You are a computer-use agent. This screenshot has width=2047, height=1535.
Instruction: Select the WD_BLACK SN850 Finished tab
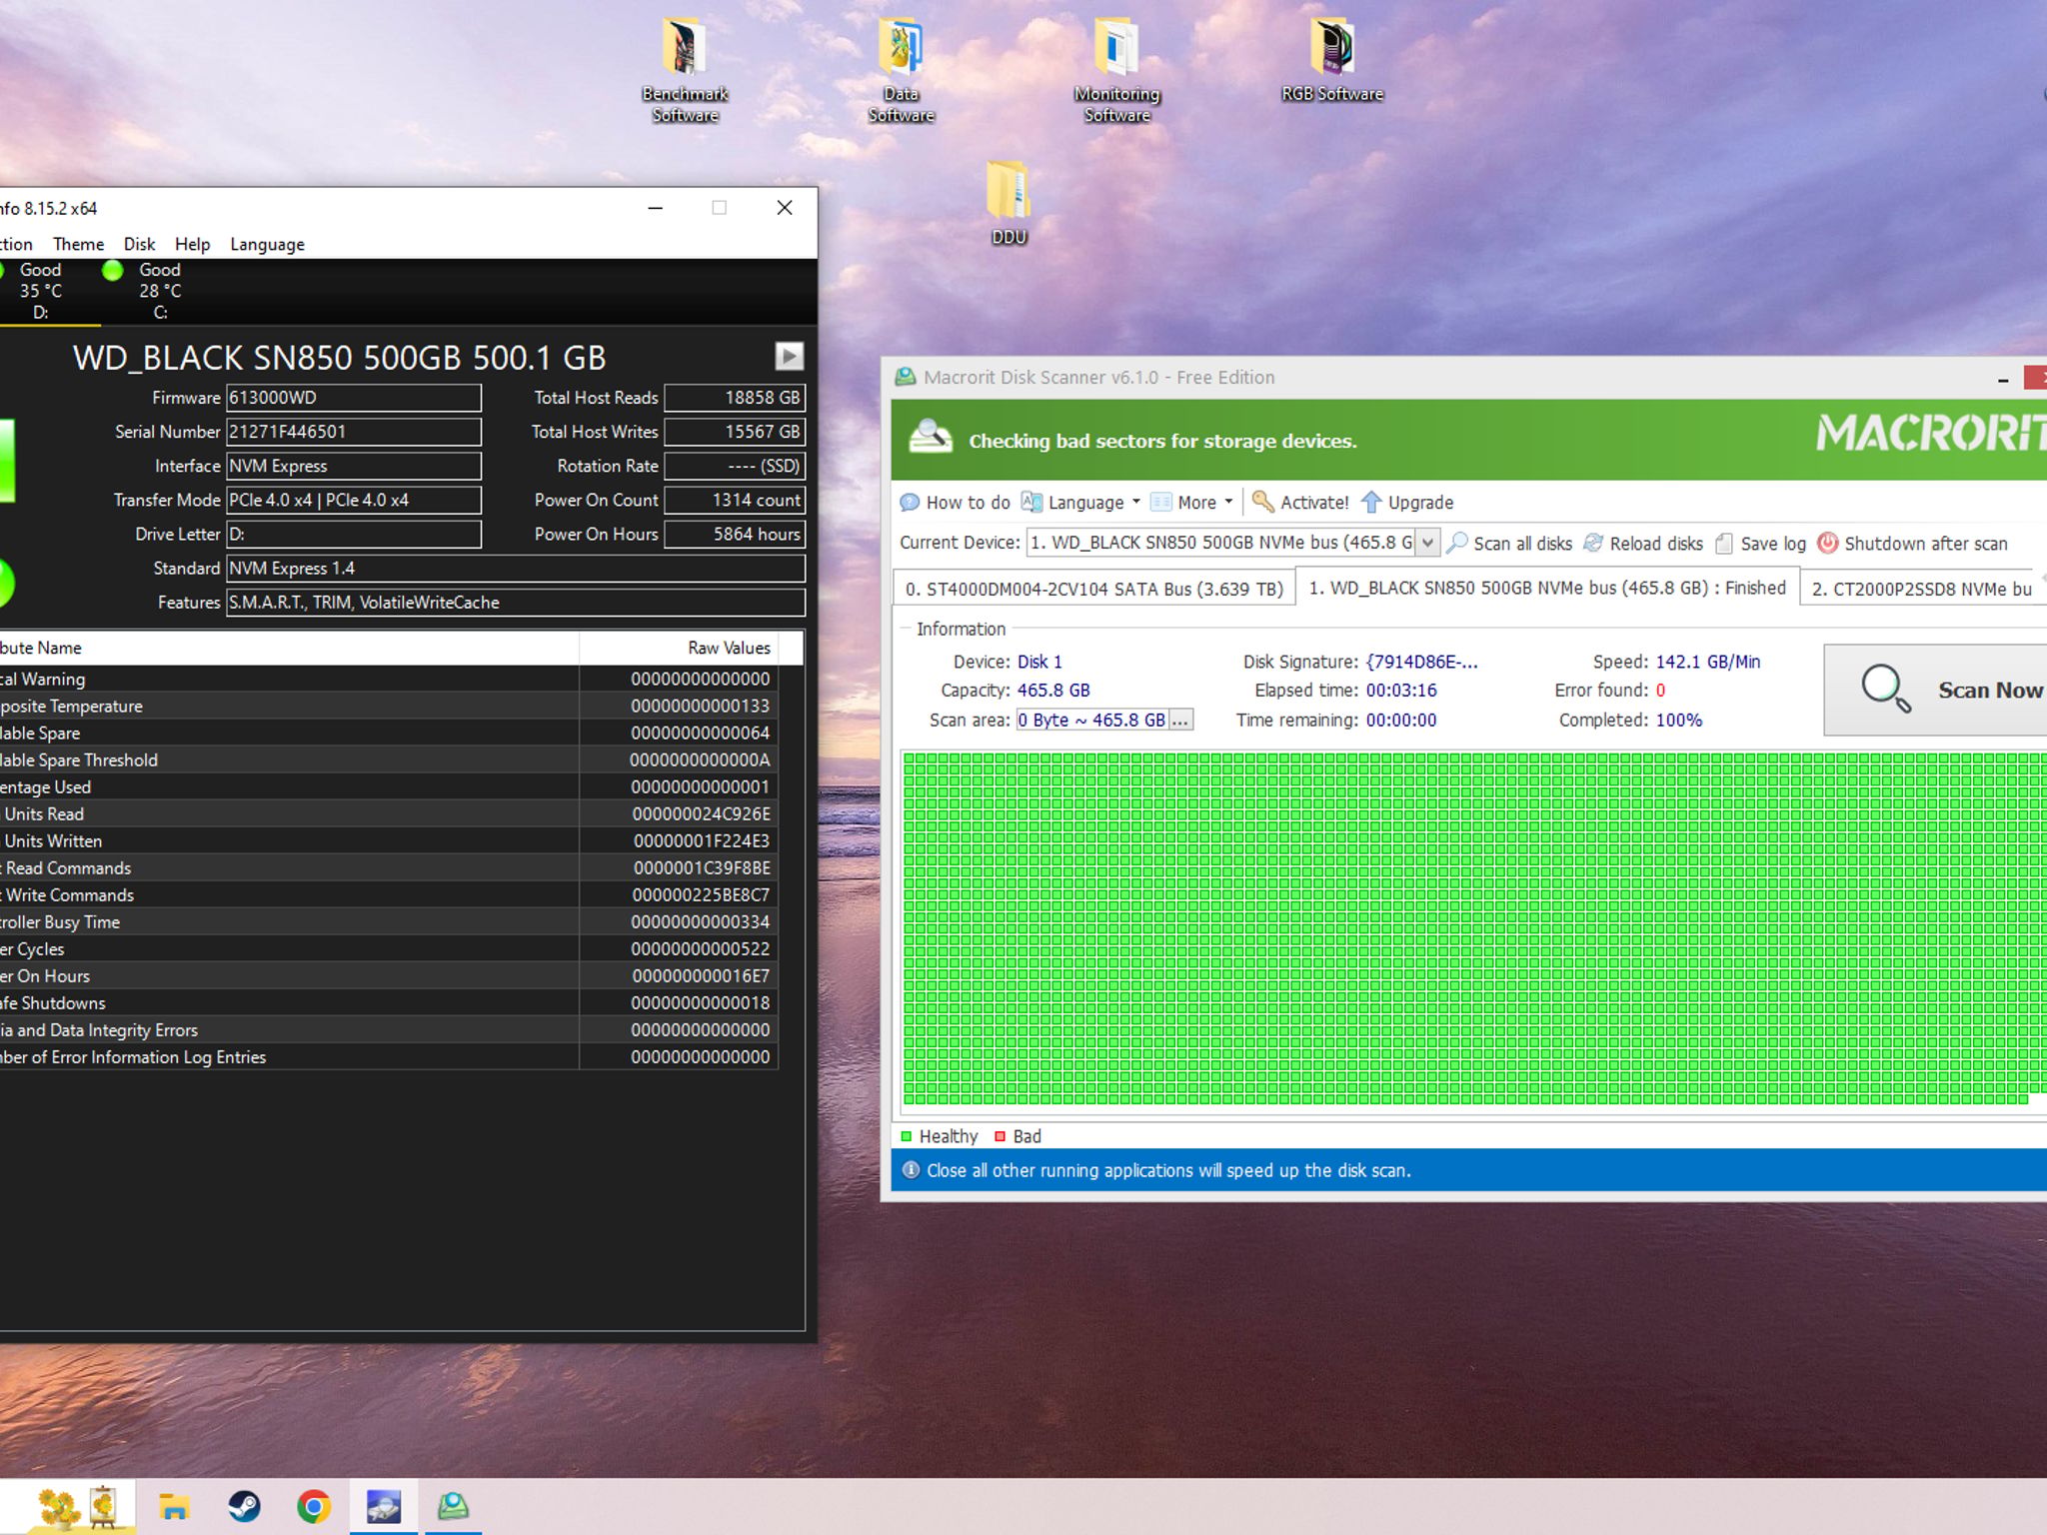point(1547,588)
